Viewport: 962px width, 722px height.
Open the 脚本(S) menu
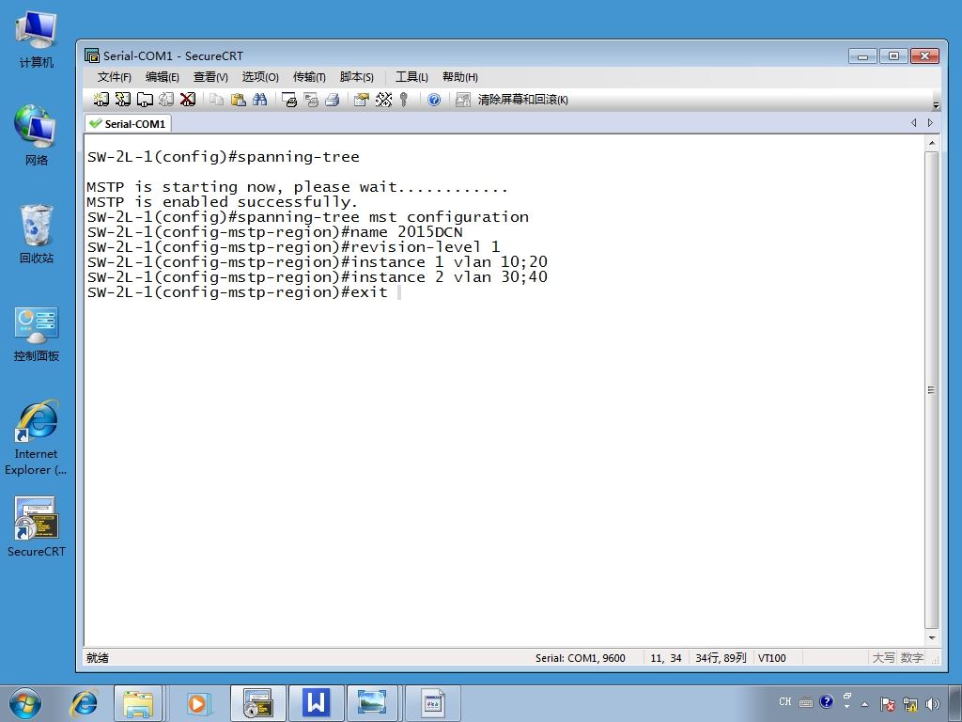[356, 77]
